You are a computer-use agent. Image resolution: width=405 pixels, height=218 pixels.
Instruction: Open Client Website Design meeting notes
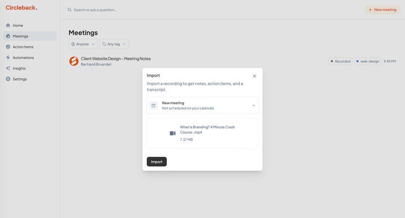coord(116,59)
